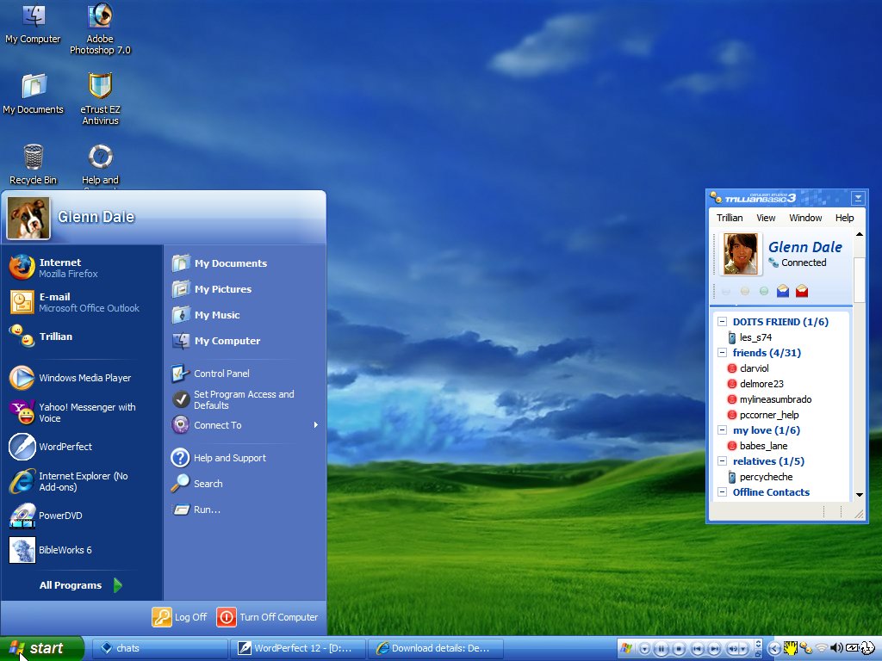
Task: Click the blue envelope mail icon in Trillian
Action: click(782, 291)
